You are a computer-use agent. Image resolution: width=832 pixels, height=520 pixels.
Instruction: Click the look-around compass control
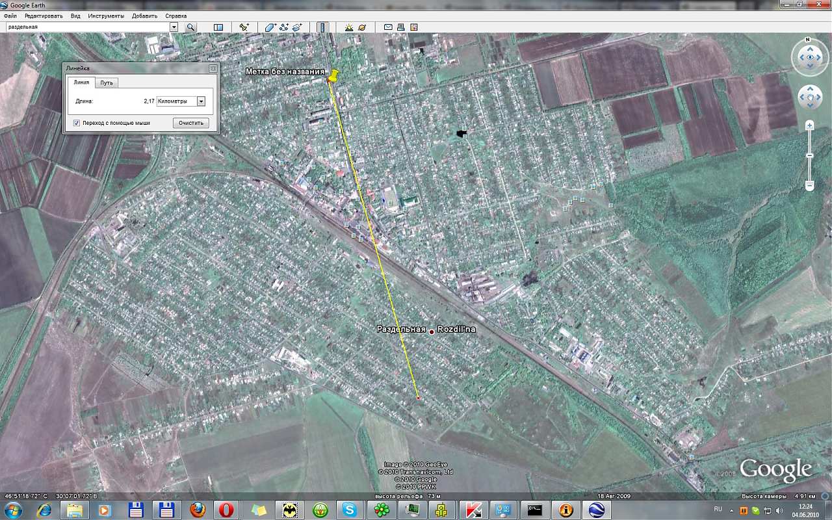coord(810,57)
